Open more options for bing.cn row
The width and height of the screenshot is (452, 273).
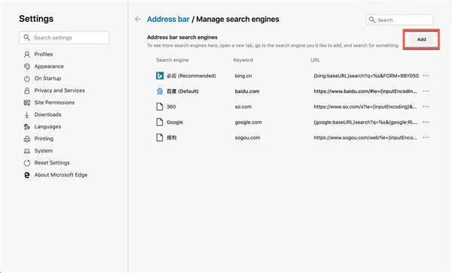(426, 75)
